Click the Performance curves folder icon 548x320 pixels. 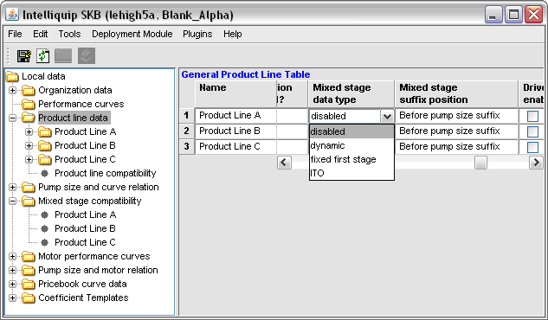(x=29, y=104)
